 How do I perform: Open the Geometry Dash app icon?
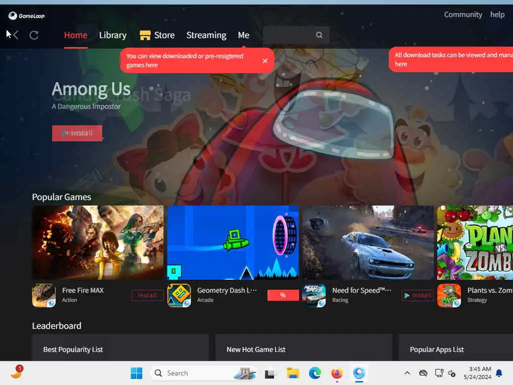click(x=179, y=295)
